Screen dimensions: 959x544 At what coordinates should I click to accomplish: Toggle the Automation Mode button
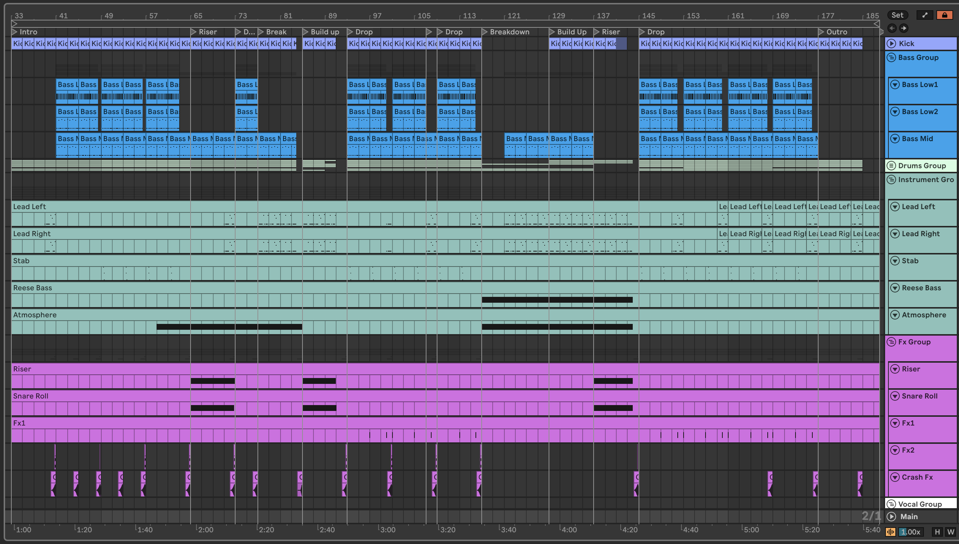[x=925, y=15]
